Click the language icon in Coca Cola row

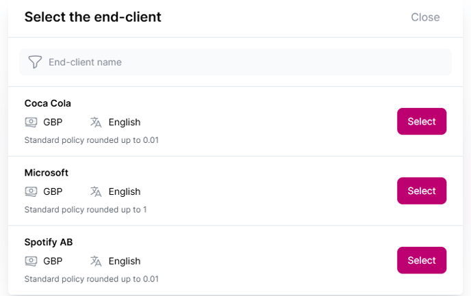(x=96, y=122)
